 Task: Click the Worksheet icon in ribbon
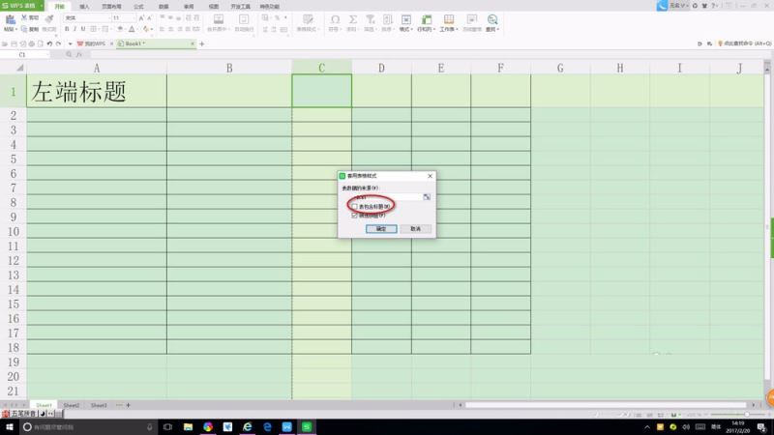(x=449, y=19)
